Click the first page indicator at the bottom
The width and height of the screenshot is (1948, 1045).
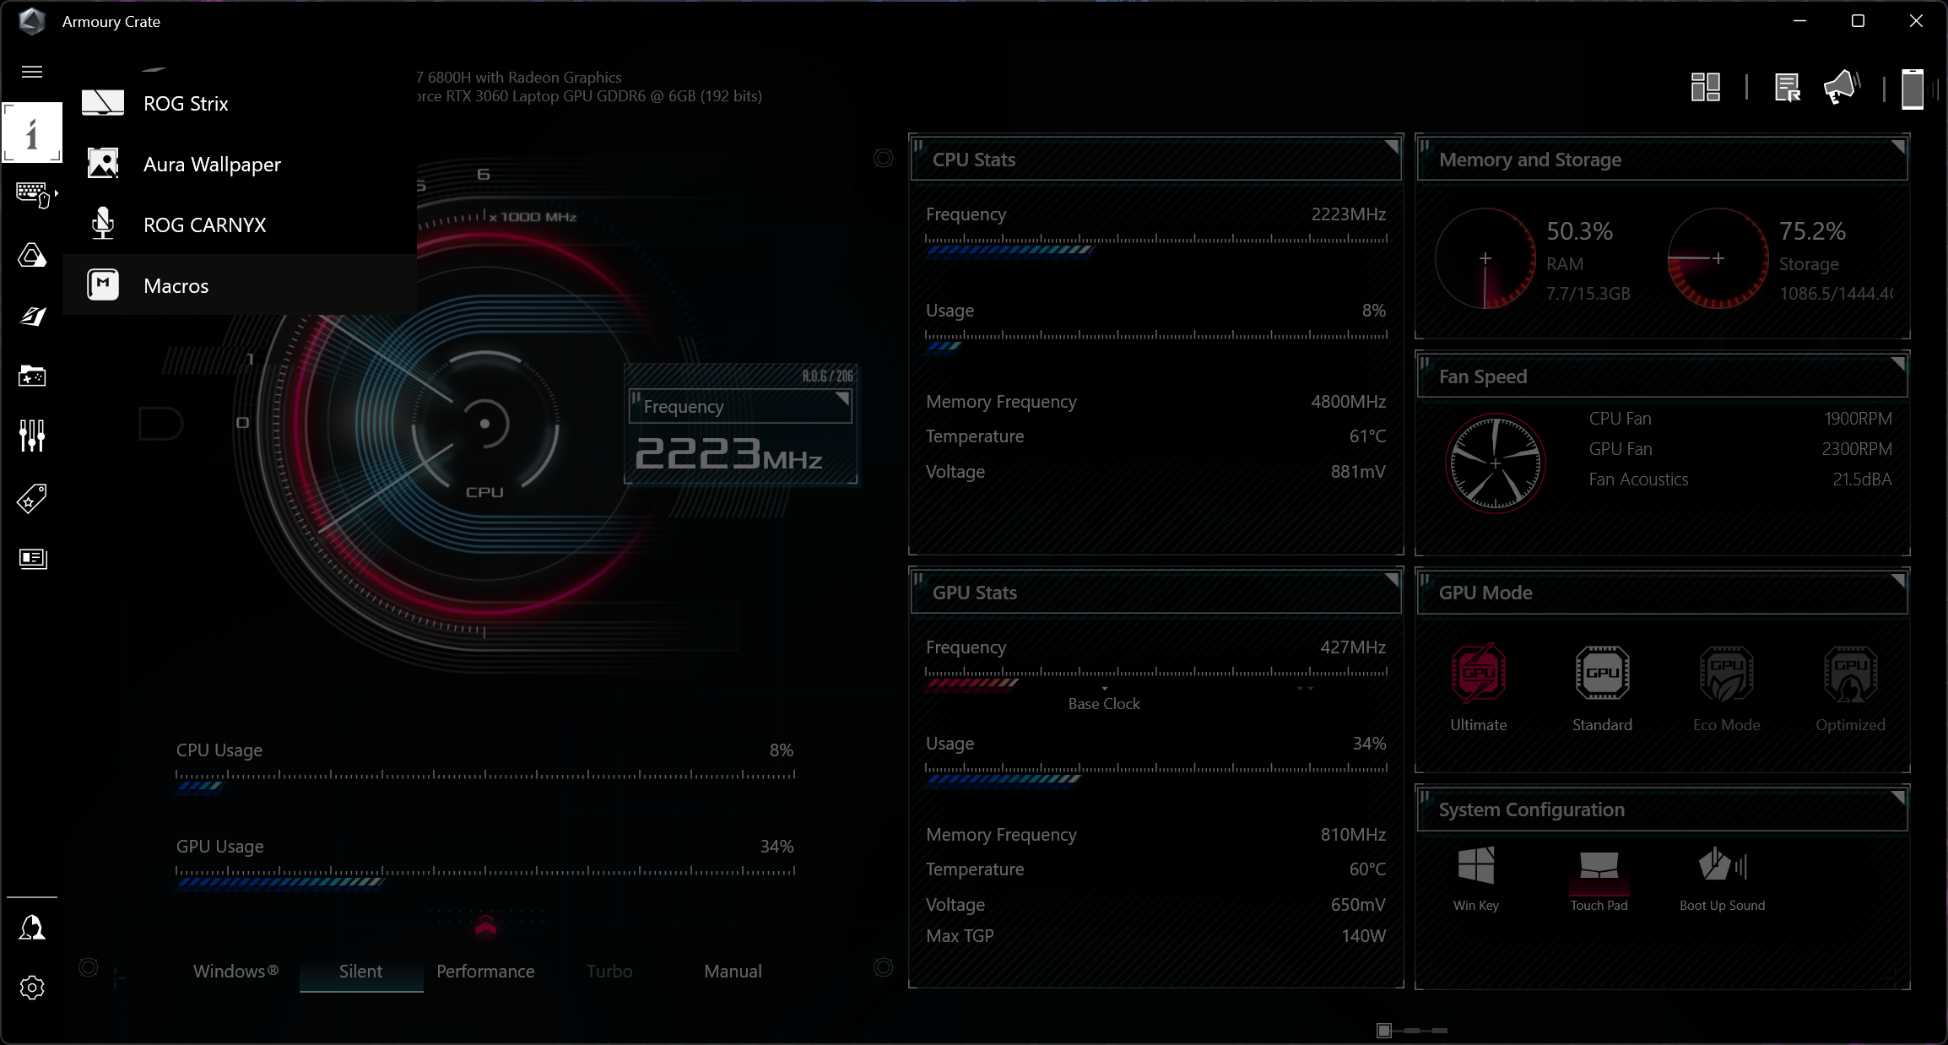coord(1383,1031)
